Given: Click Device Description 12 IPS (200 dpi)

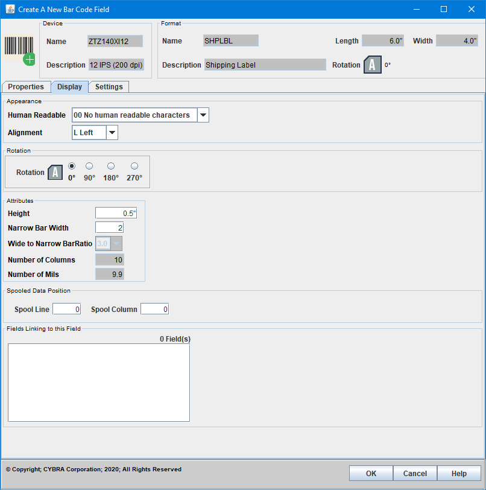Looking at the screenshot, I should coord(116,65).
